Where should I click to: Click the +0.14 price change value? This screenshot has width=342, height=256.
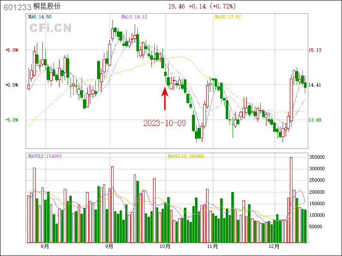pos(197,6)
